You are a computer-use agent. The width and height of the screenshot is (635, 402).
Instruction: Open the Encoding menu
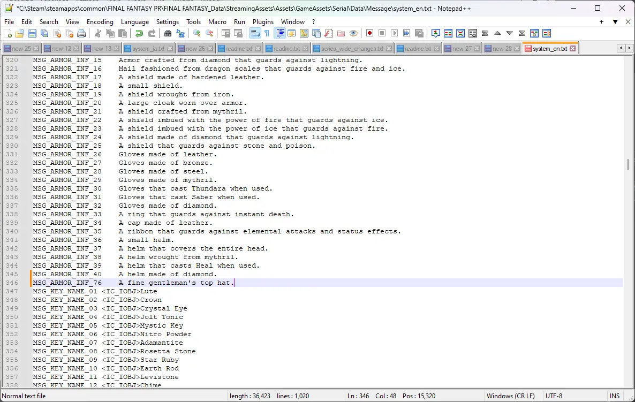click(x=100, y=22)
